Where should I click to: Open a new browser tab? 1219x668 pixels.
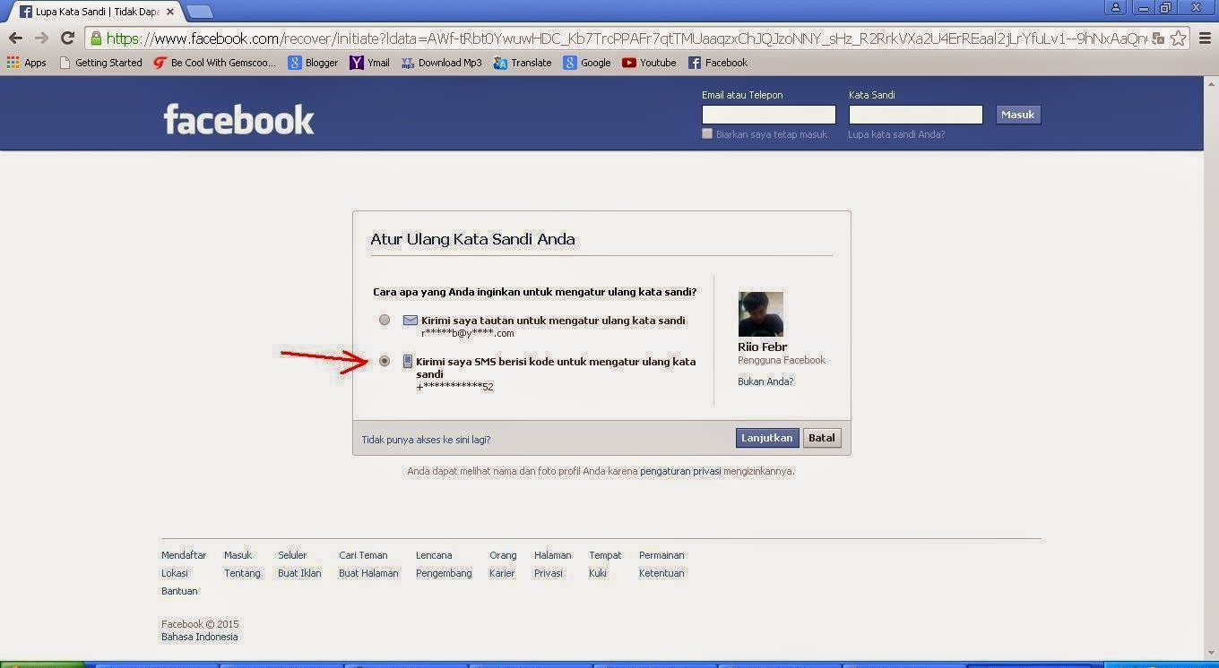coord(200,12)
